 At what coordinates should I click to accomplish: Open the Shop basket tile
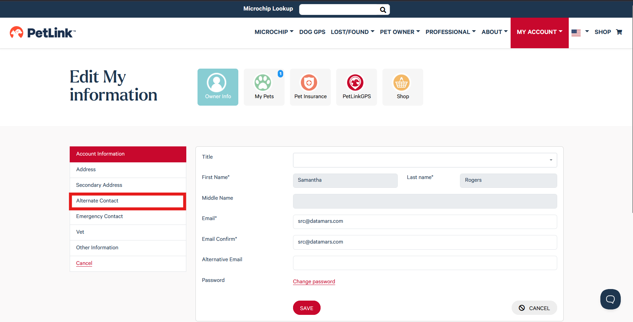point(403,87)
